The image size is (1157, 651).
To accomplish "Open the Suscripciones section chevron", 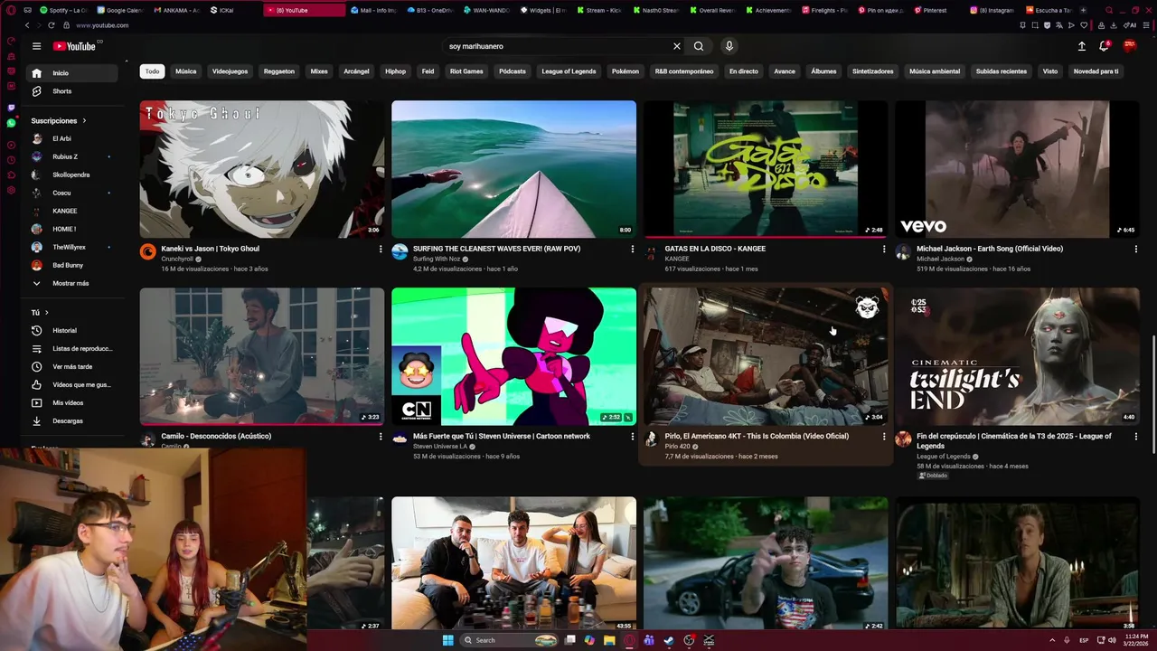I will tap(85, 120).
